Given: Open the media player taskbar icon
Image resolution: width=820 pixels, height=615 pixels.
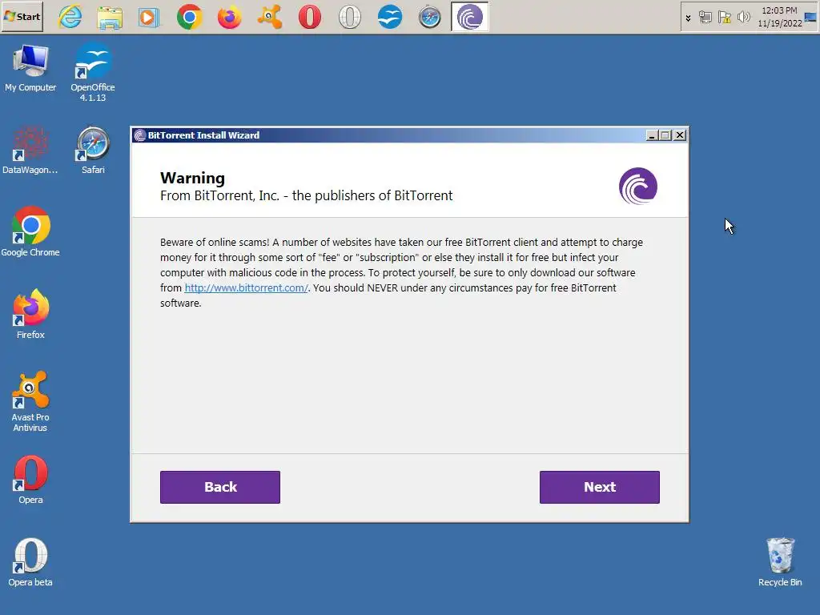Looking at the screenshot, I should [x=149, y=18].
